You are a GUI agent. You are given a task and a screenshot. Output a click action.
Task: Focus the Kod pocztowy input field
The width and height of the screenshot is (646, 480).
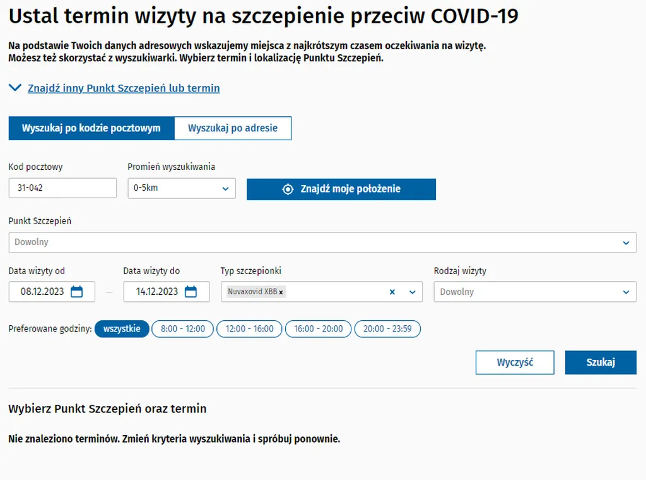click(62, 188)
